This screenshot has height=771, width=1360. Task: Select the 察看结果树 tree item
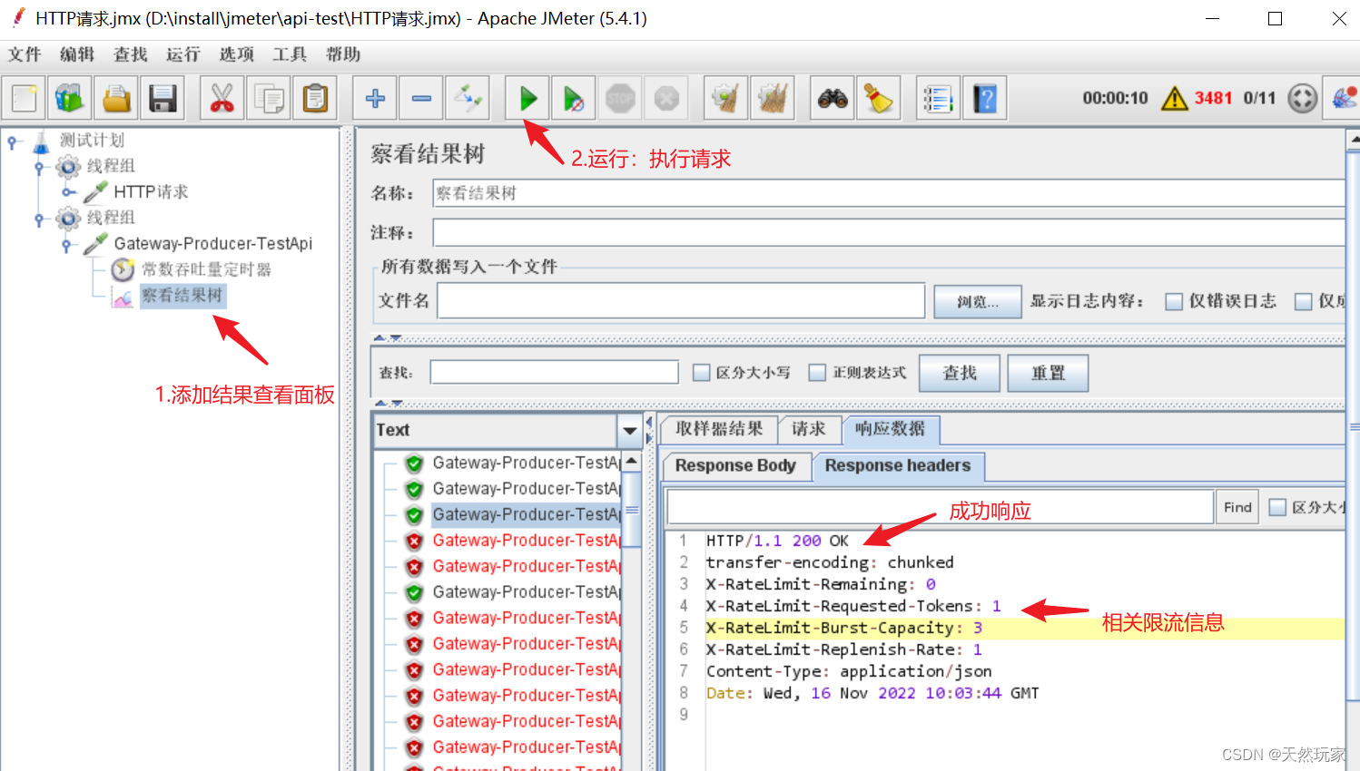tap(182, 296)
